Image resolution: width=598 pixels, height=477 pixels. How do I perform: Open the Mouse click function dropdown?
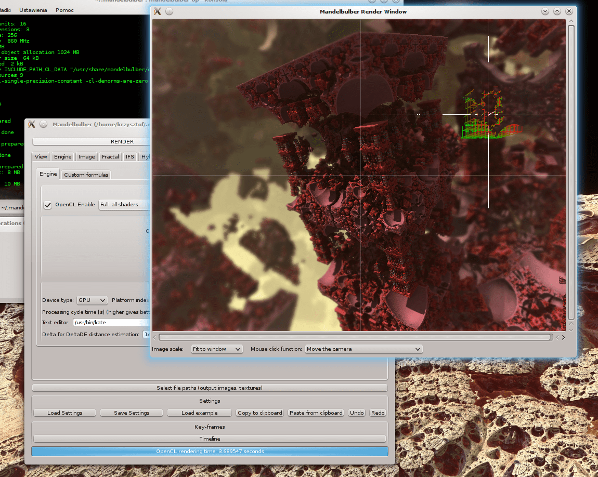click(363, 349)
